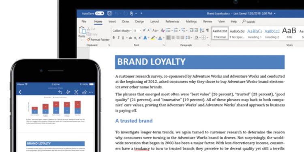The width and height of the screenshot is (304, 152).
Task: Click Align Right icon
Action: [178, 38]
